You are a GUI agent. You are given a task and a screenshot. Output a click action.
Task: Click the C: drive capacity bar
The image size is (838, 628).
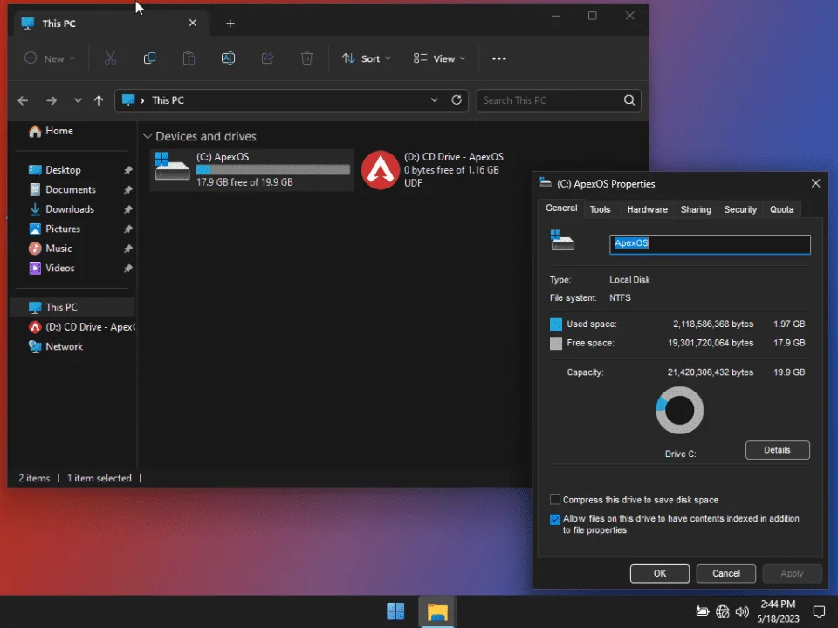click(x=272, y=170)
